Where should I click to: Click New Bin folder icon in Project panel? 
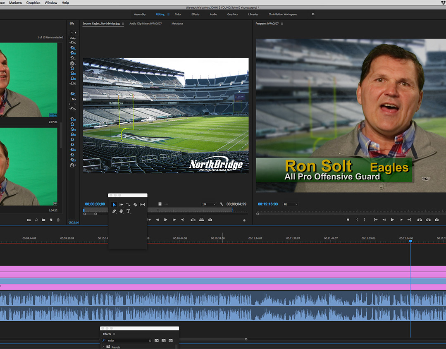[x=43, y=220]
